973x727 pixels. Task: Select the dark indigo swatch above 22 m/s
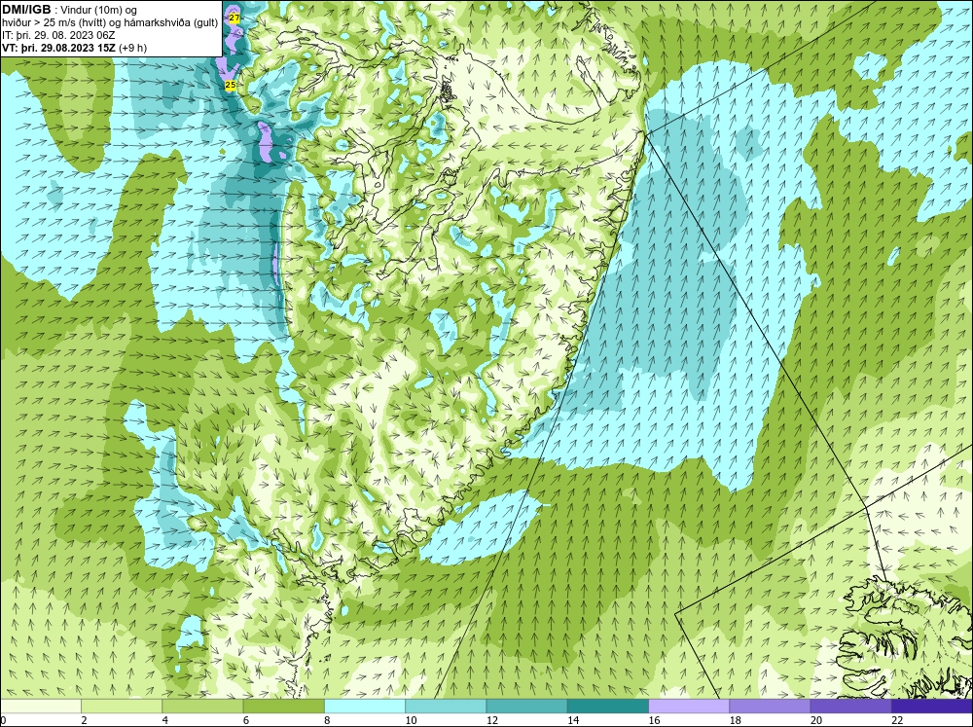[931, 706]
